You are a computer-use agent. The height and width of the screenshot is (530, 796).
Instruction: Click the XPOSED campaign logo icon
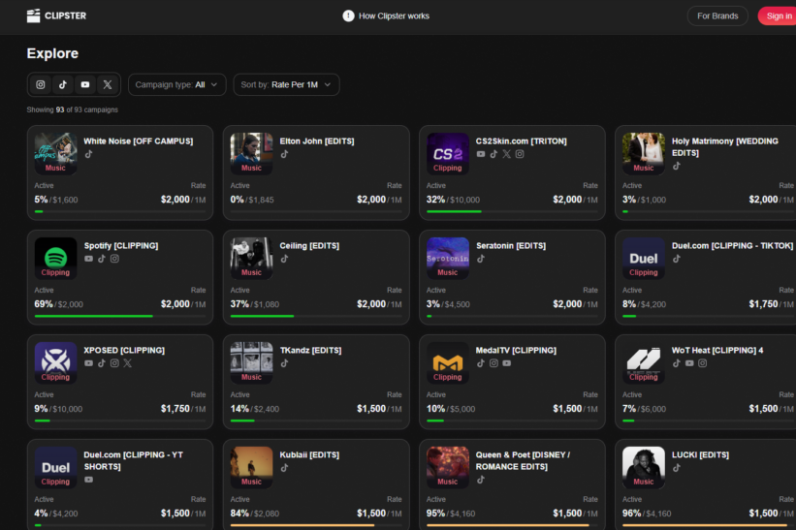pos(56,362)
